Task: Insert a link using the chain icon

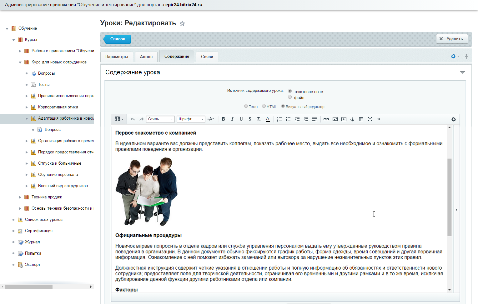Action: pyautogui.click(x=326, y=119)
